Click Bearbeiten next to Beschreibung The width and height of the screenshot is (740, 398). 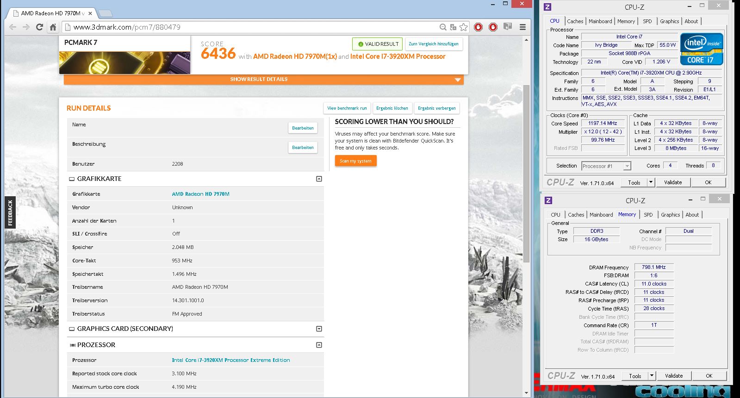pos(303,148)
